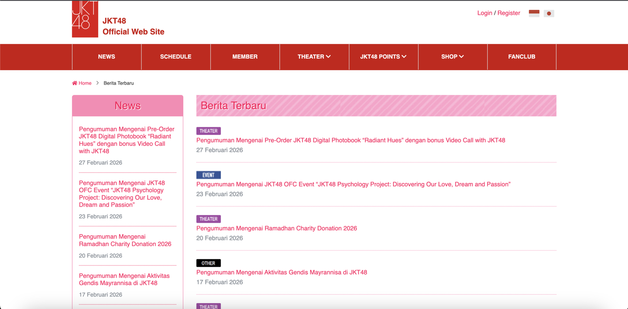Image resolution: width=628 pixels, height=309 pixels.
Task: Click the '23 Februari 2026' date in main list
Action: [219, 194]
